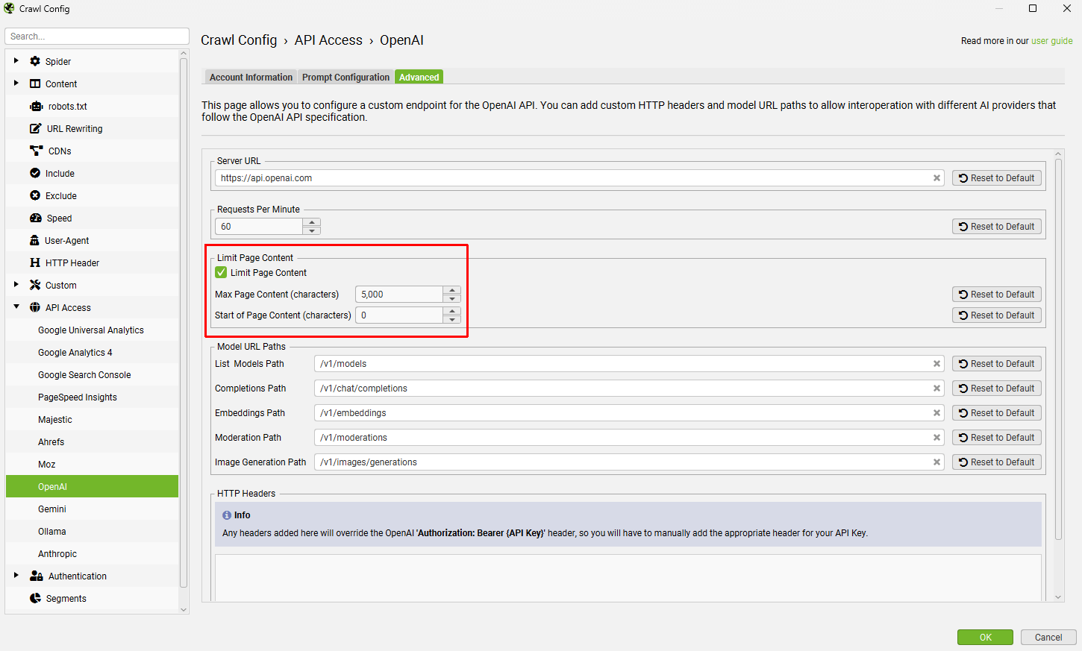Reset Start of Page Content to default
1082x651 pixels.
(x=996, y=315)
